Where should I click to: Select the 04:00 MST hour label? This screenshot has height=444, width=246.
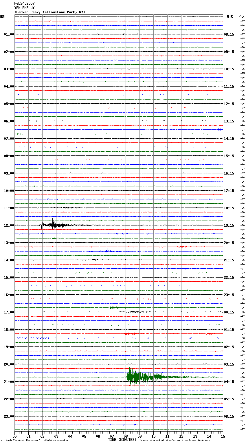(x=9, y=87)
